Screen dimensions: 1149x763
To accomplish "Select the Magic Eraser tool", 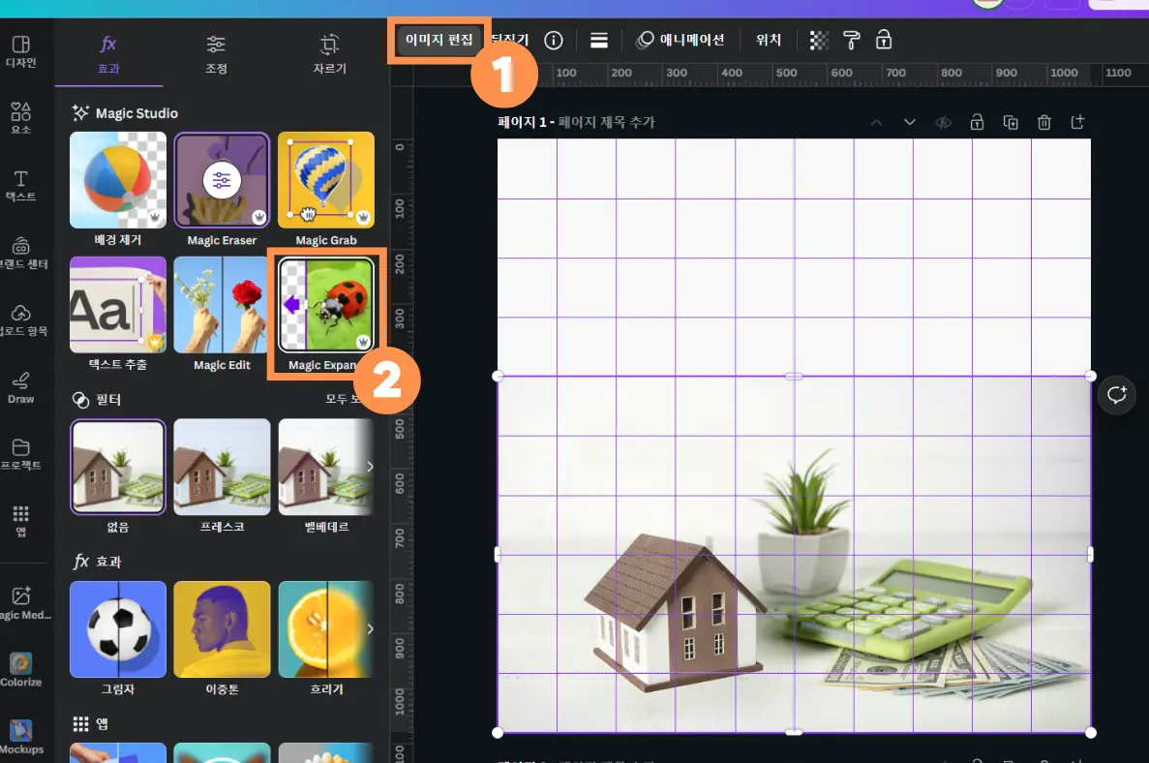I will coord(222,180).
